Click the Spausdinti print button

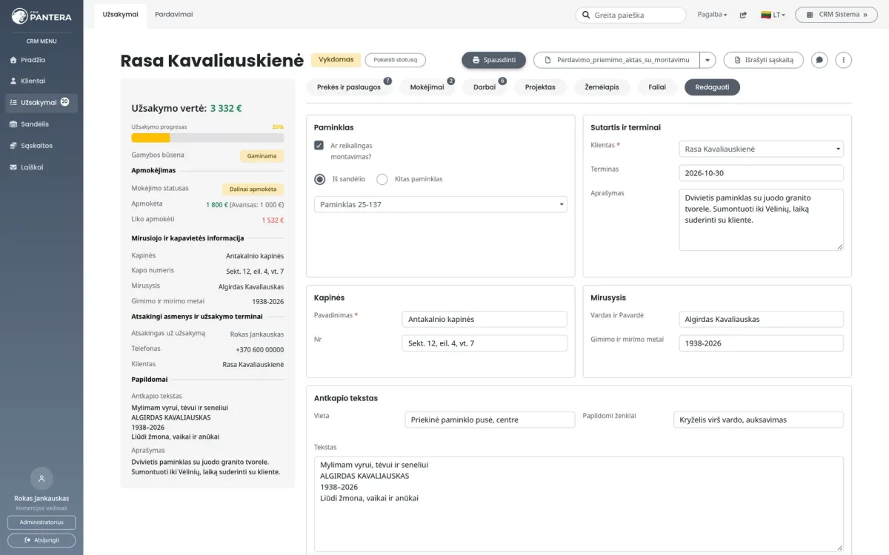tap(494, 60)
